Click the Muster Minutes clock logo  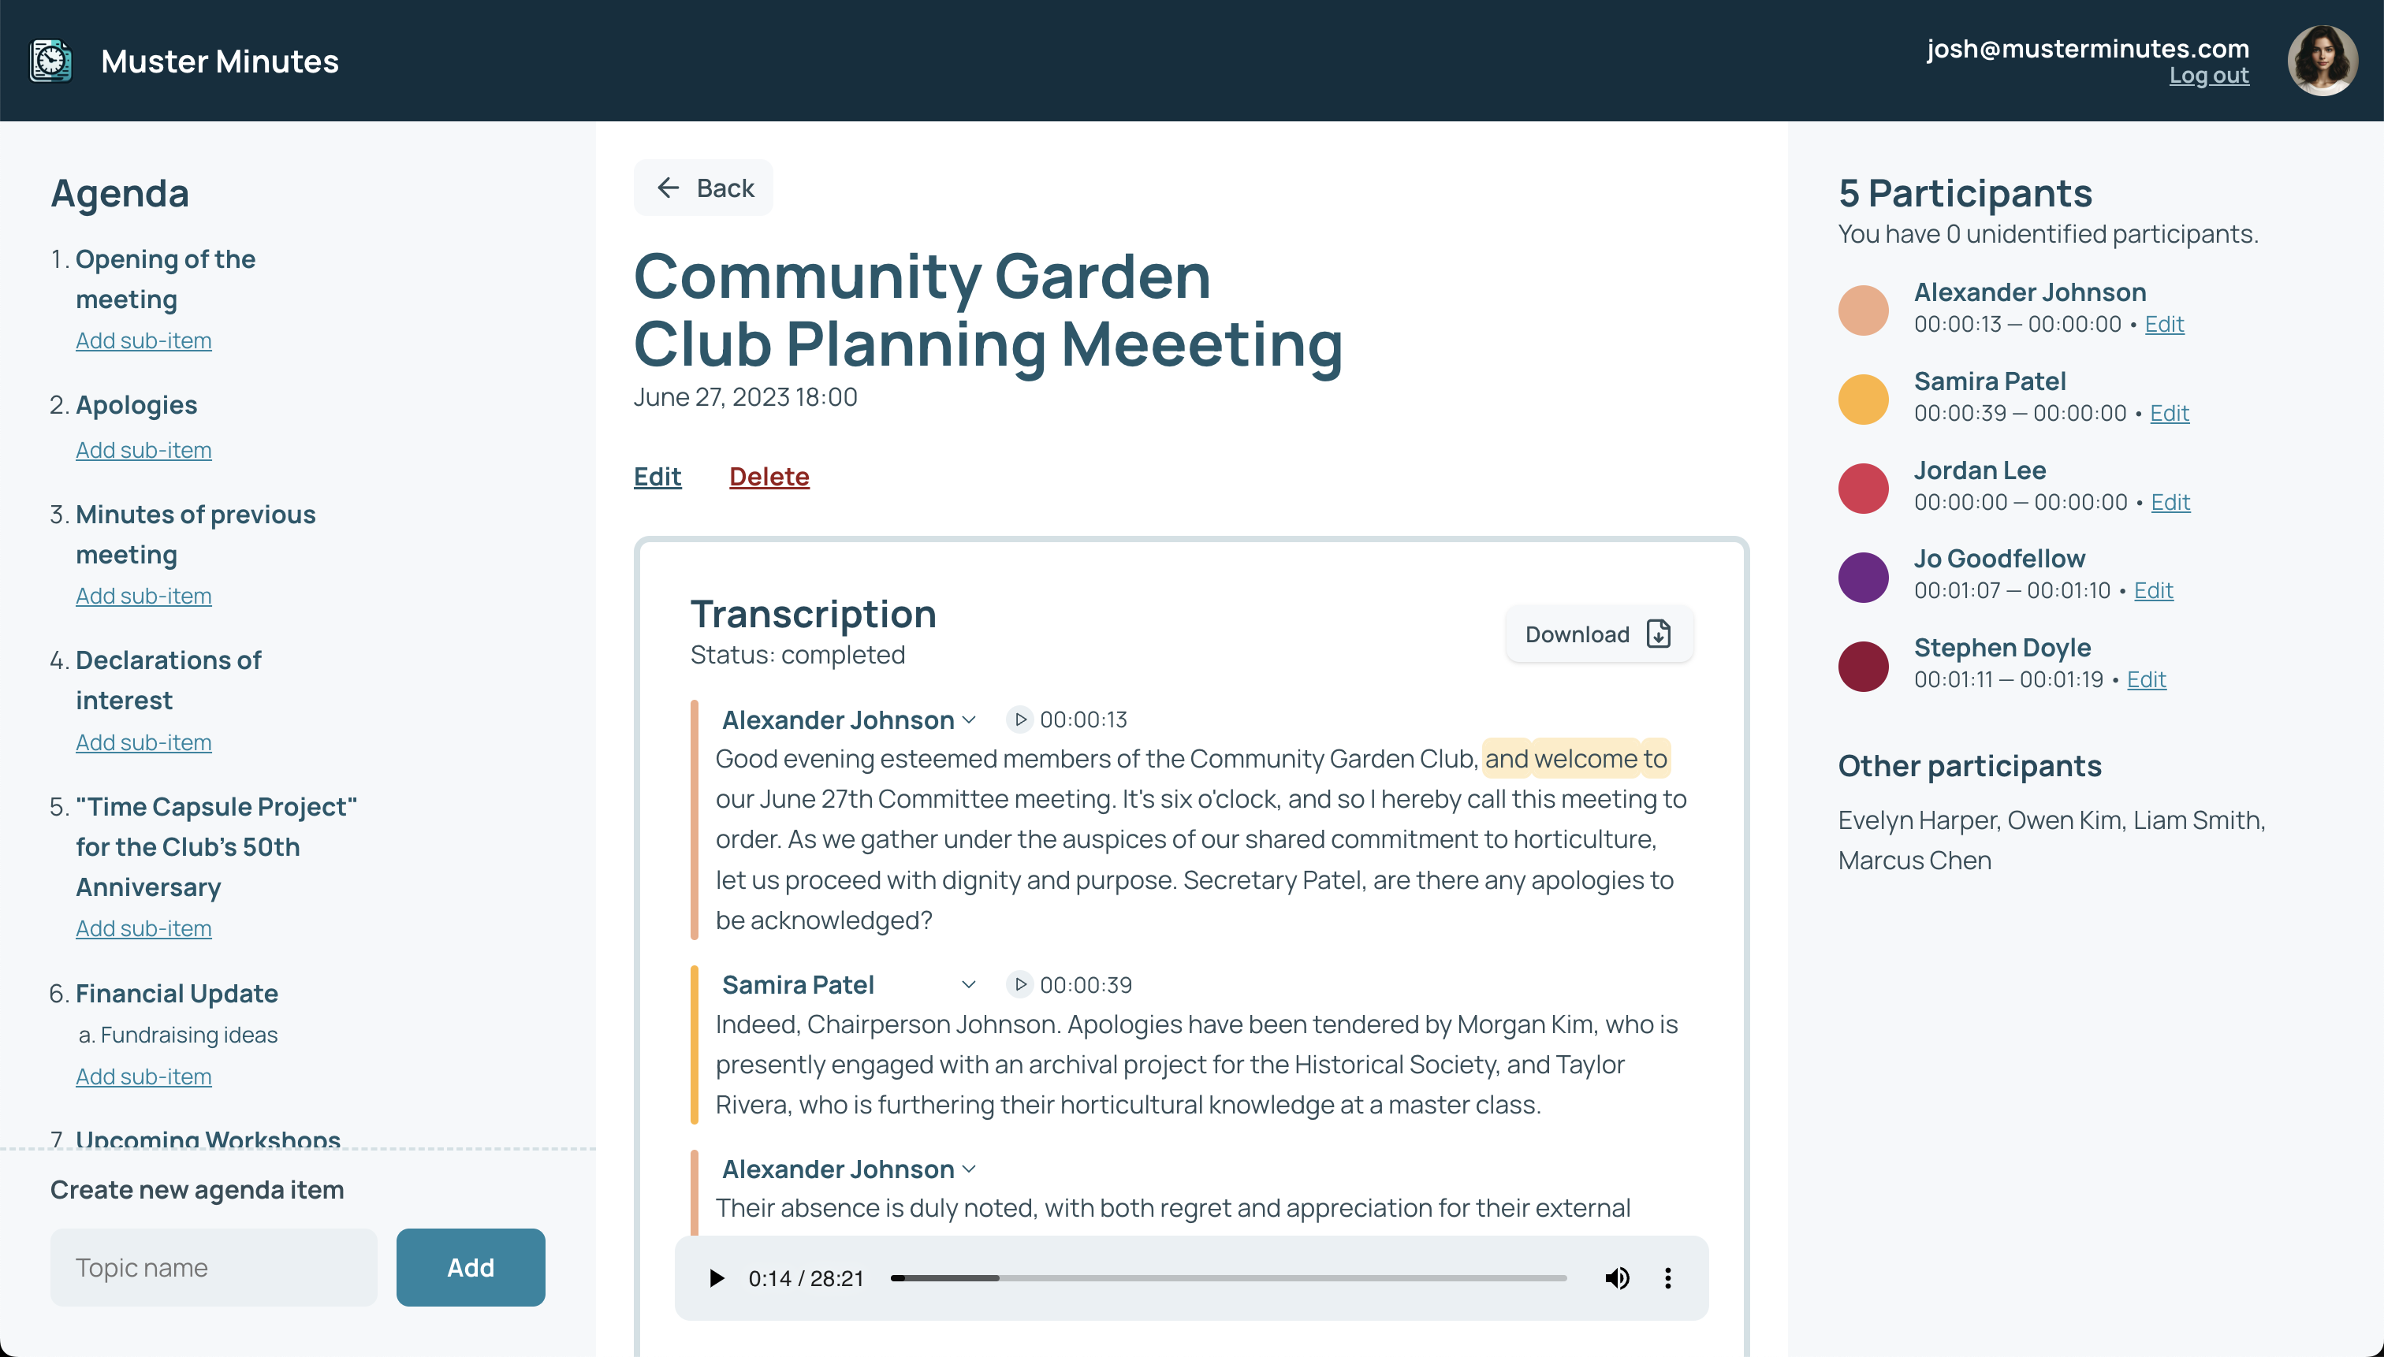50,61
